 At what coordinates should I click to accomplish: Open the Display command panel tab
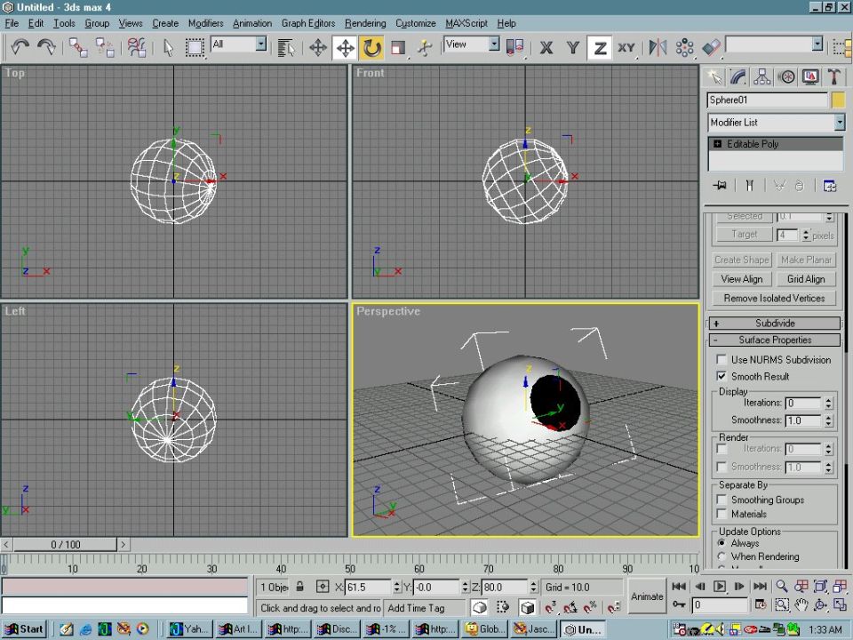(810, 76)
